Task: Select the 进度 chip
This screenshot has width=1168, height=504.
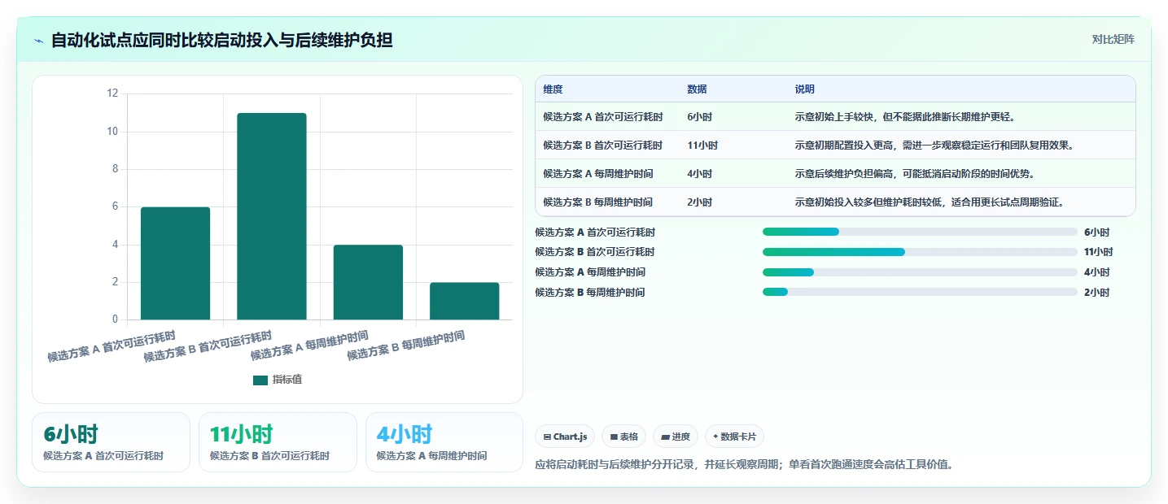Action: tap(676, 437)
